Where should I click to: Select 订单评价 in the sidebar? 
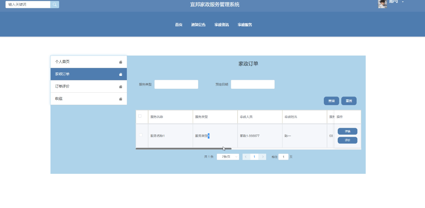pos(89,87)
